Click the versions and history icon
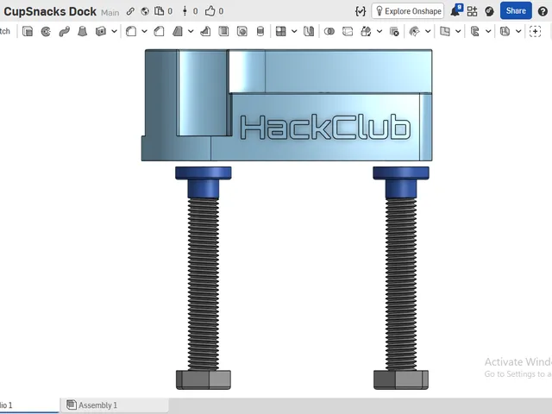The width and height of the screenshot is (552, 414). point(185,11)
